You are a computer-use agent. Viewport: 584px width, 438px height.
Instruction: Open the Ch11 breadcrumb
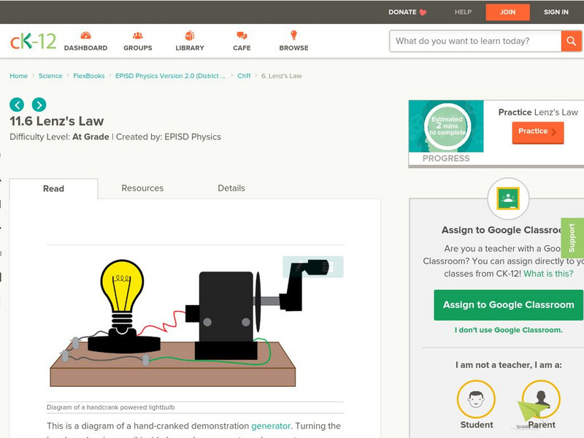click(x=244, y=76)
